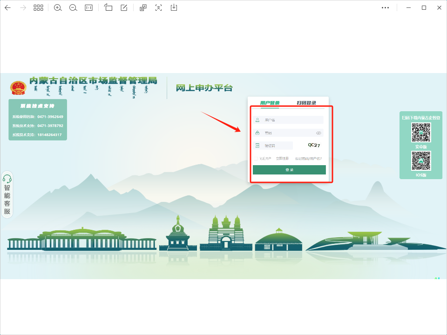Zoom out using the magnifier minus icon
This screenshot has height=335, width=447.
click(73, 7)
